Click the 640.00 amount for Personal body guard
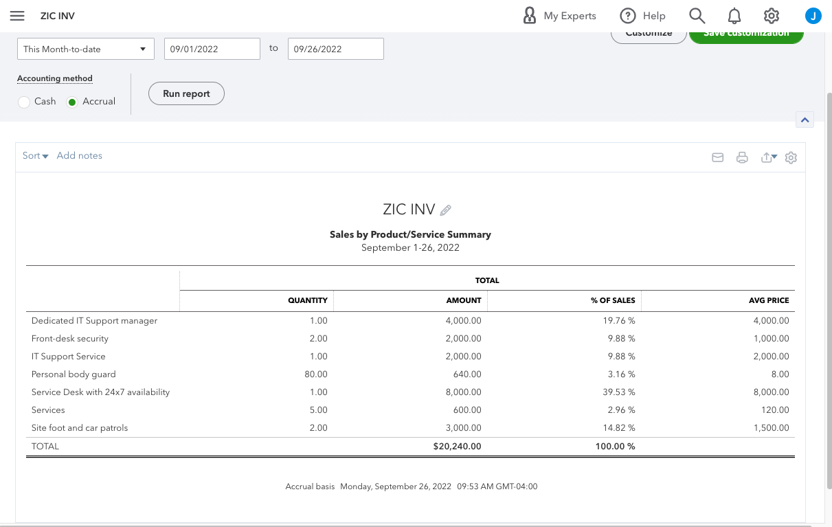Screen dimensions: 832x527 click(x=468, y=374)
